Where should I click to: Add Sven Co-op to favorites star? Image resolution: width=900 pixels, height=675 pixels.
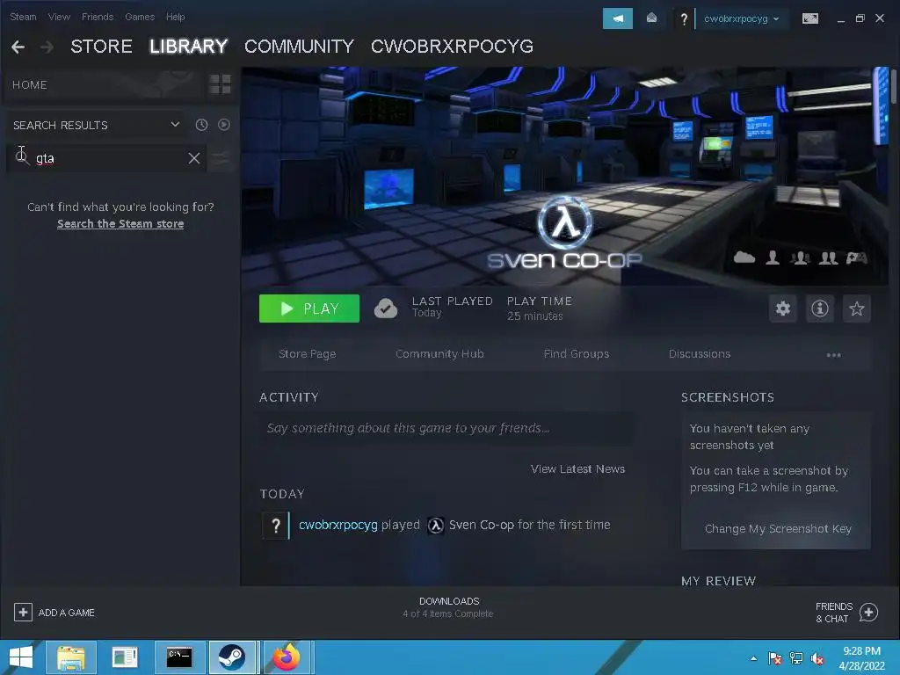point(856,308)
